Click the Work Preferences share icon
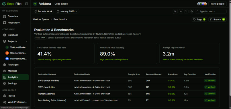The width and height of the screenshot is (231, 109). [4, 102]
